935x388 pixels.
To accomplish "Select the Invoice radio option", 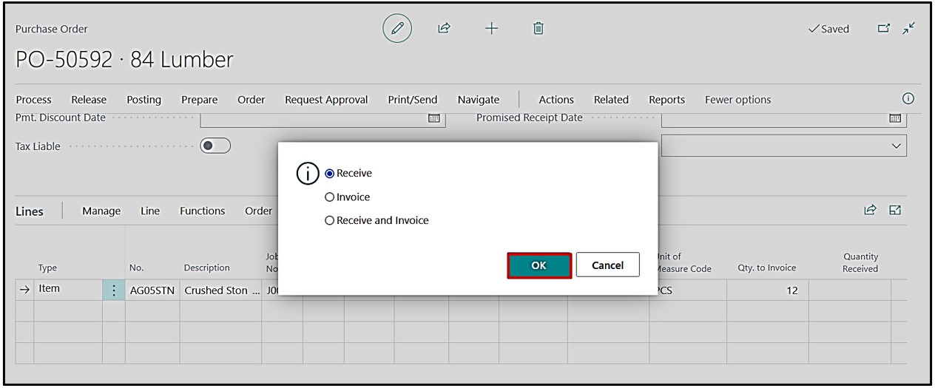I will coord(330,197).
